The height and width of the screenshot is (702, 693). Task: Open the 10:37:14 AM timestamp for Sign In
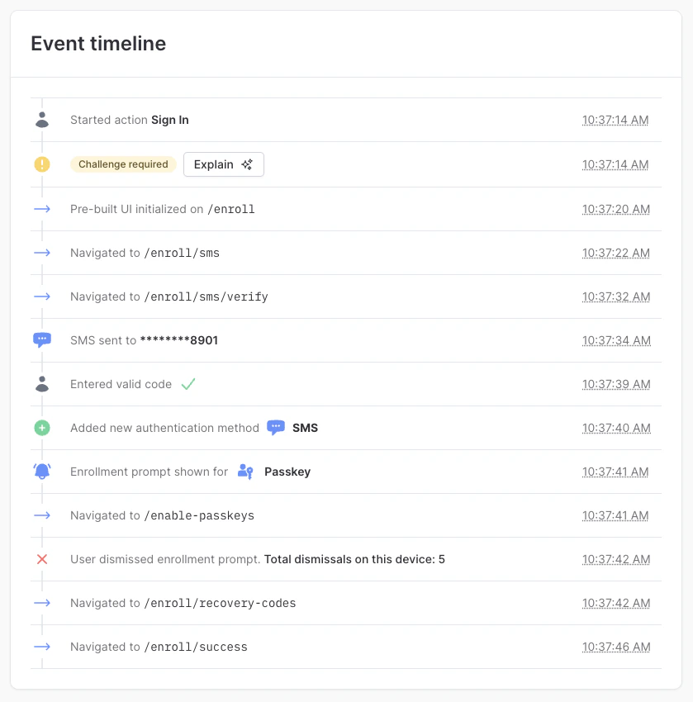coord(615,120)
